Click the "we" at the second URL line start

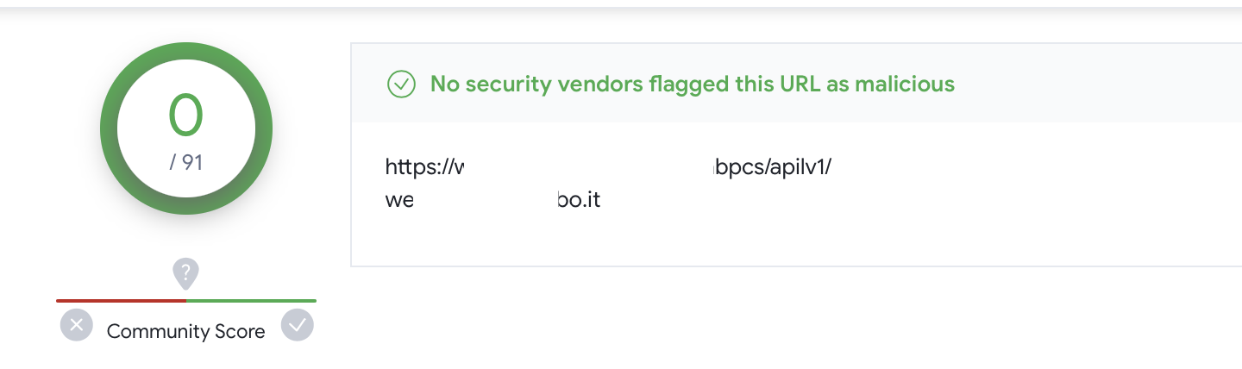pos(399,201)
